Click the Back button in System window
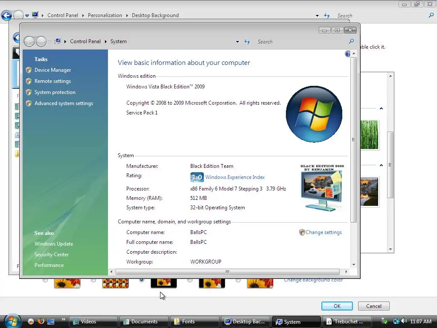 click(x=29, y=41)
